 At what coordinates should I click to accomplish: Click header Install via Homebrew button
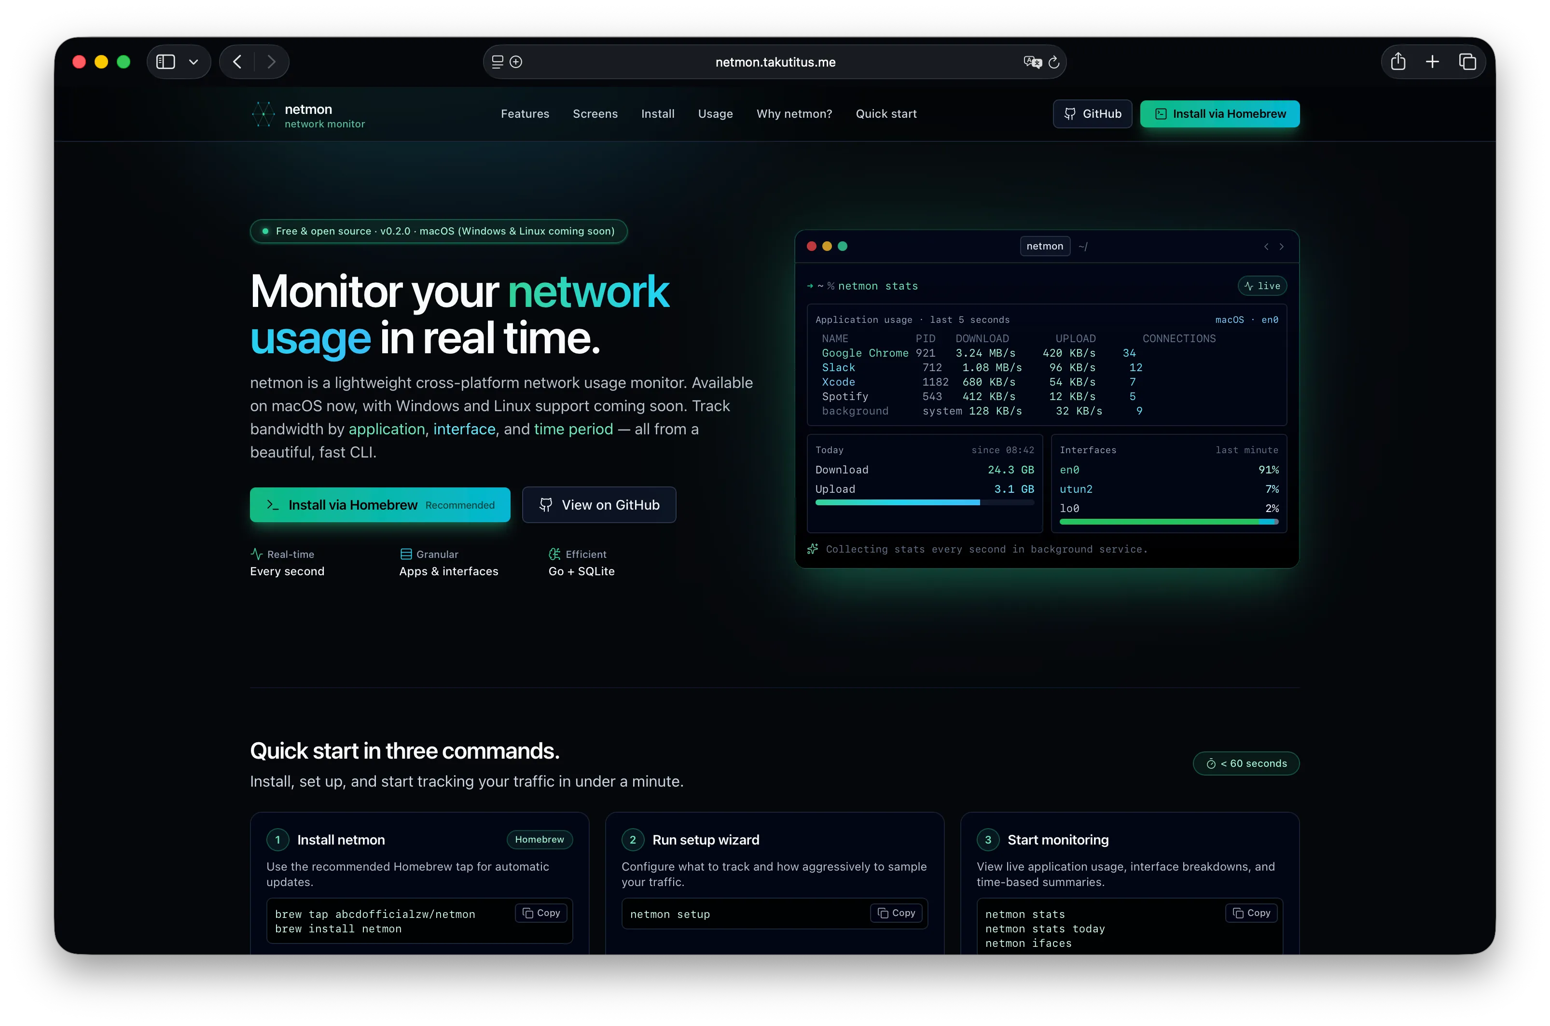pyautogui.click(x=1219, y=114)
